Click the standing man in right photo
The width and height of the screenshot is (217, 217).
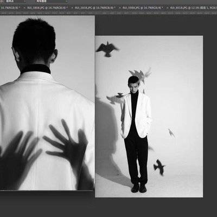coord(136,134)
